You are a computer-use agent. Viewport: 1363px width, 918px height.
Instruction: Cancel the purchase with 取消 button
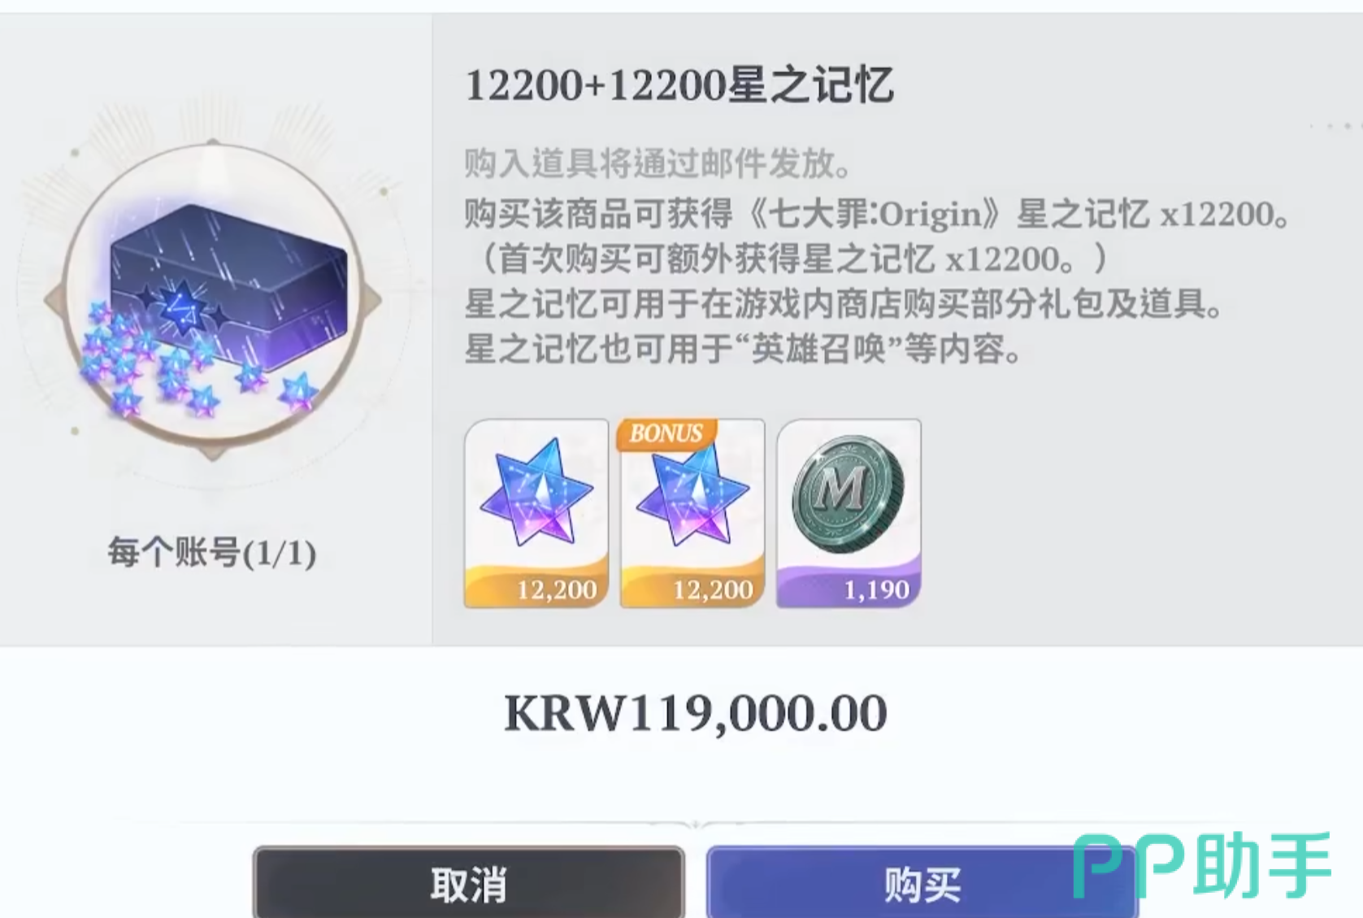[x=469, y=883]
